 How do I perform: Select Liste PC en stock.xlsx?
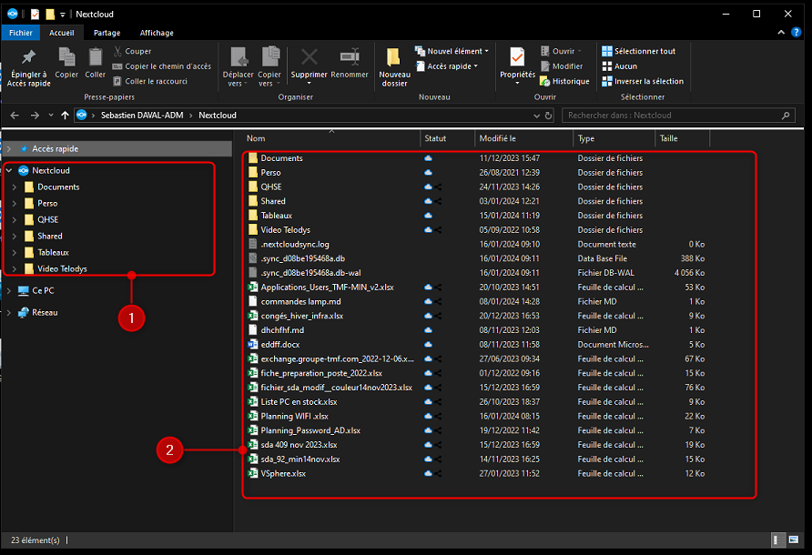coord(299,402)
